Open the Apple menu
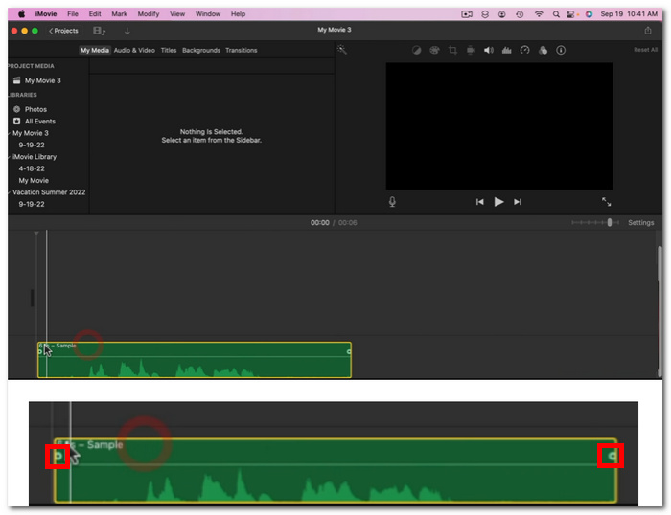Screen dimensions: 671x515 coord(21,14)
